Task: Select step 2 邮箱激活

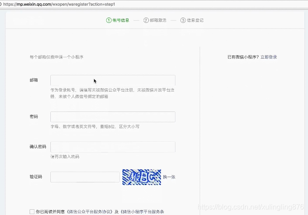Action: (155, 20)
